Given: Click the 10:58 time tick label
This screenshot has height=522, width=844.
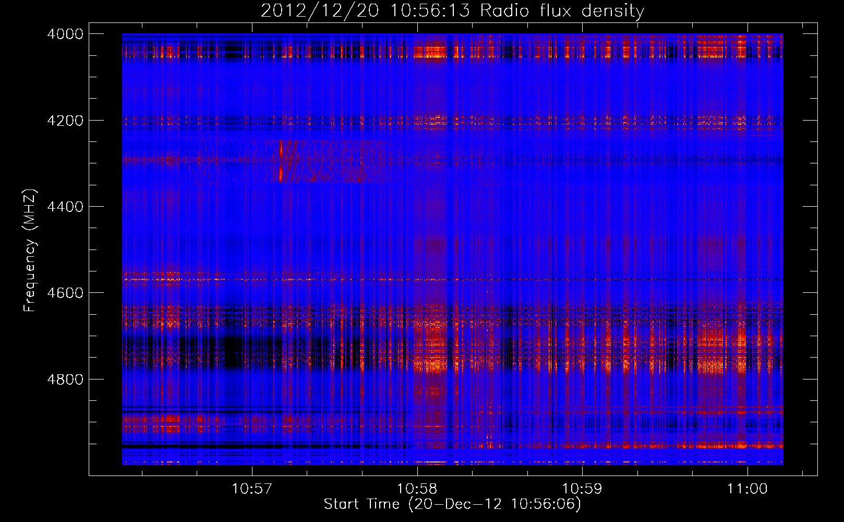Looking at the screenshot, I should 417,489.
